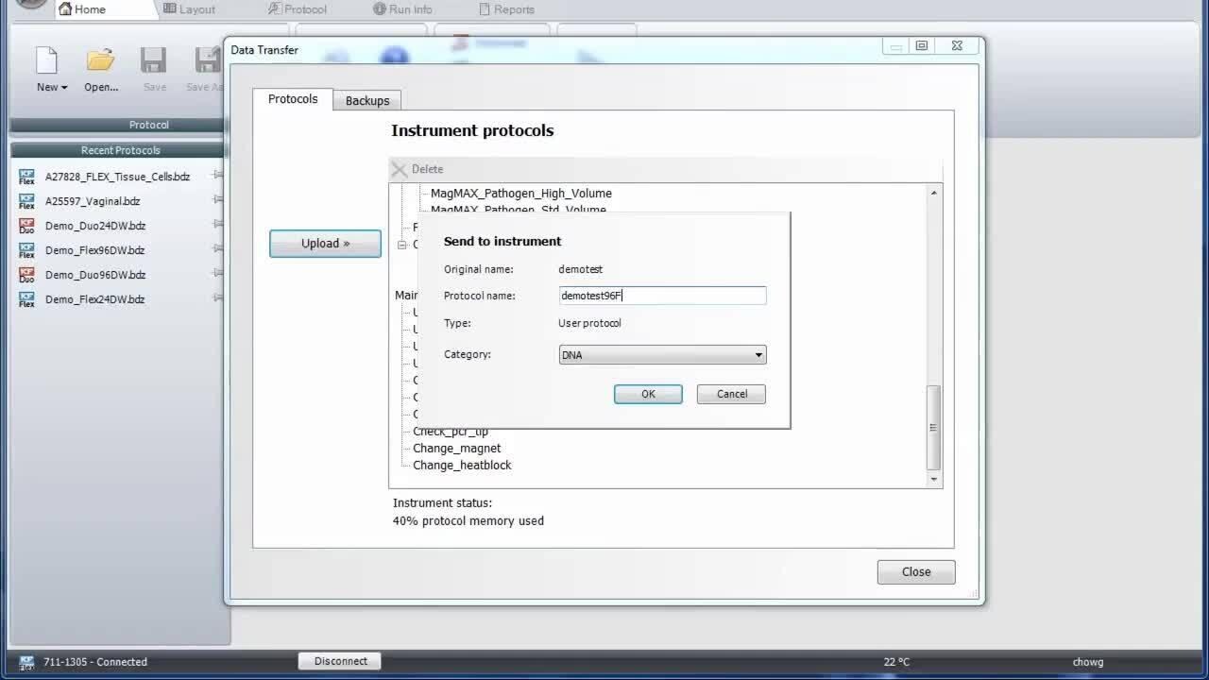Click the Upload button
This screenshot has height=680, width=1209.
point(325,244)
